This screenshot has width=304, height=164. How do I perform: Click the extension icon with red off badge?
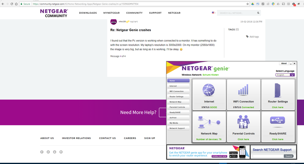(x=294, y=4)
